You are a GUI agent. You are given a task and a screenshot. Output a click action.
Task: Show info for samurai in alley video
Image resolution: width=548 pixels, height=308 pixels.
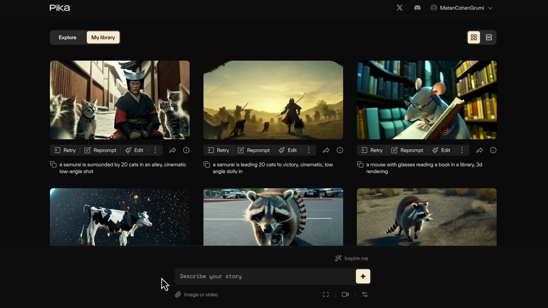pos(186,150)
